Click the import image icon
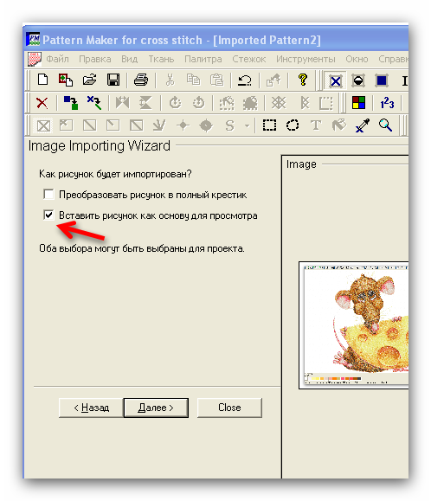431x501 pixels. [66, 80]
